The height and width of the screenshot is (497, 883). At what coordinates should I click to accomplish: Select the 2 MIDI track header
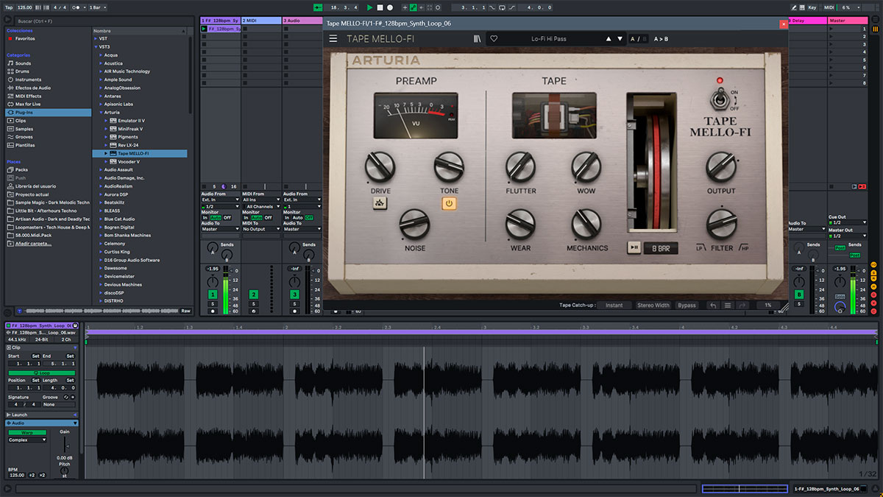pyautogui.click(x=261, y=21)
